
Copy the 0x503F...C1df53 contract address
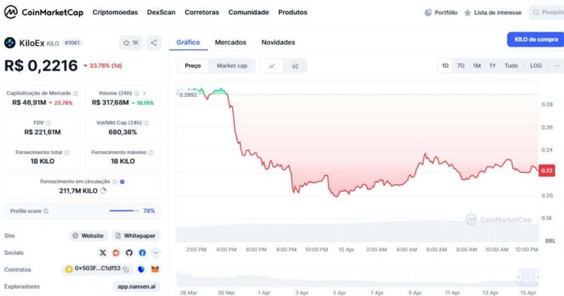(x=126, y=269)
